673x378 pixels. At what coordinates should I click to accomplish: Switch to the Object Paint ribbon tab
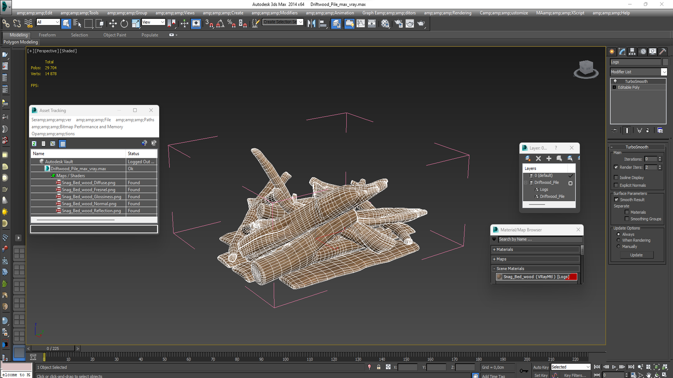pos(115,35)
